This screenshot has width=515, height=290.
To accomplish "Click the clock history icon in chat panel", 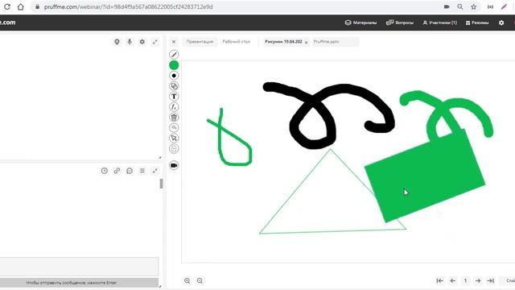I will pos(105,171).
